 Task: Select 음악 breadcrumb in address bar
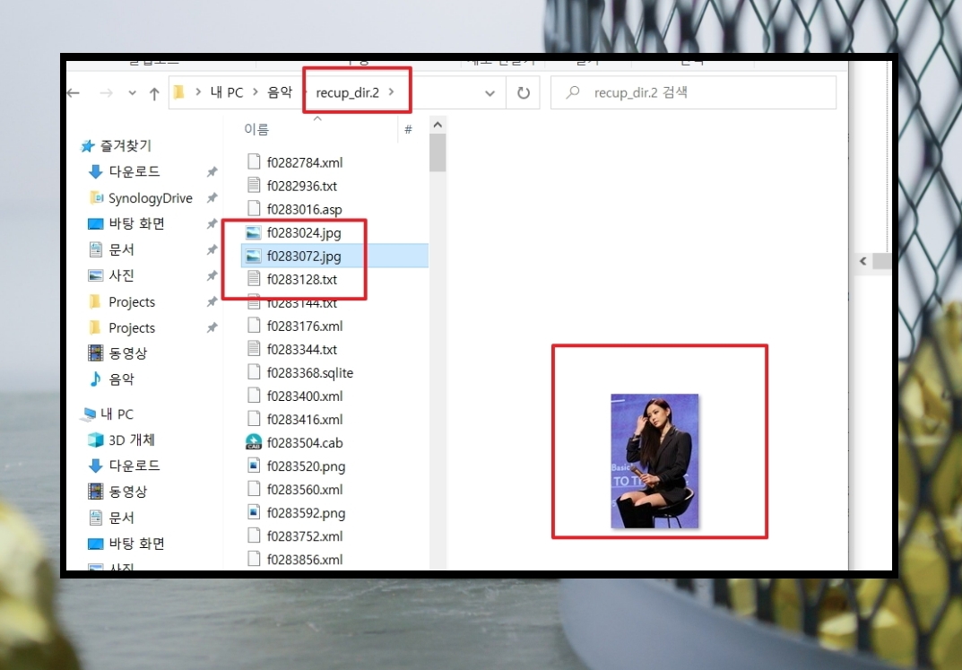[x=280, y=92]
